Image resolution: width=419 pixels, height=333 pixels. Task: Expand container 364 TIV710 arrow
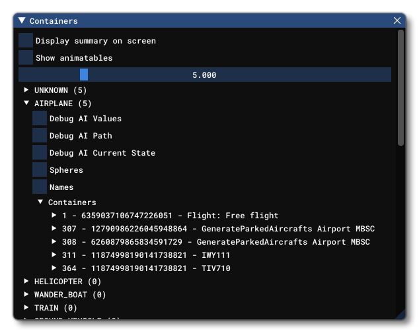pos(54,268)
